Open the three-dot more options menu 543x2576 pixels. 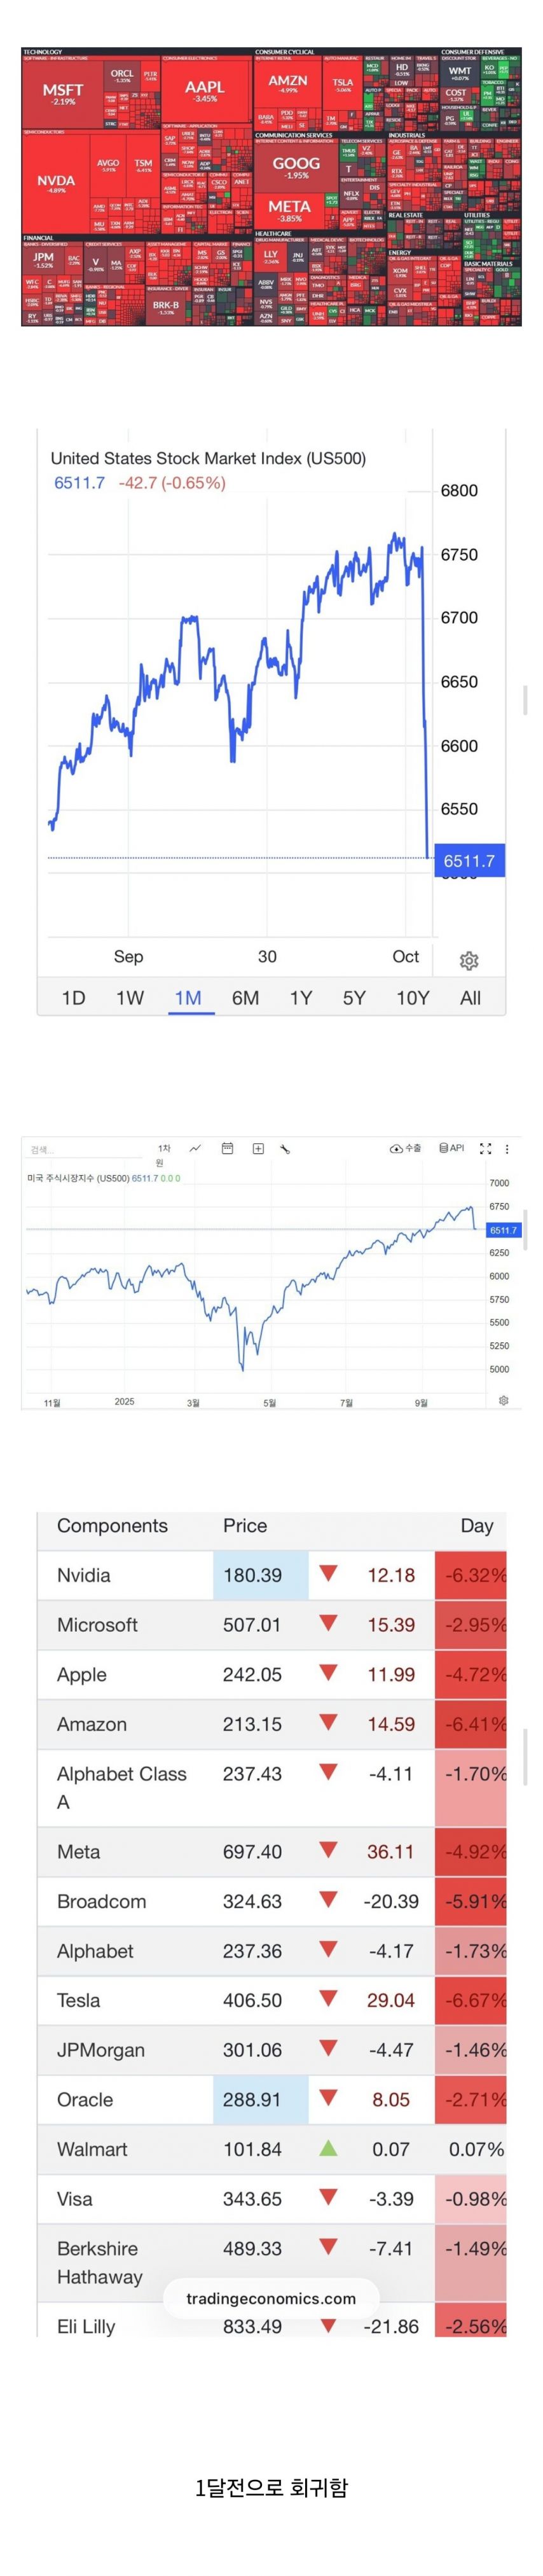coord(507,1149)
